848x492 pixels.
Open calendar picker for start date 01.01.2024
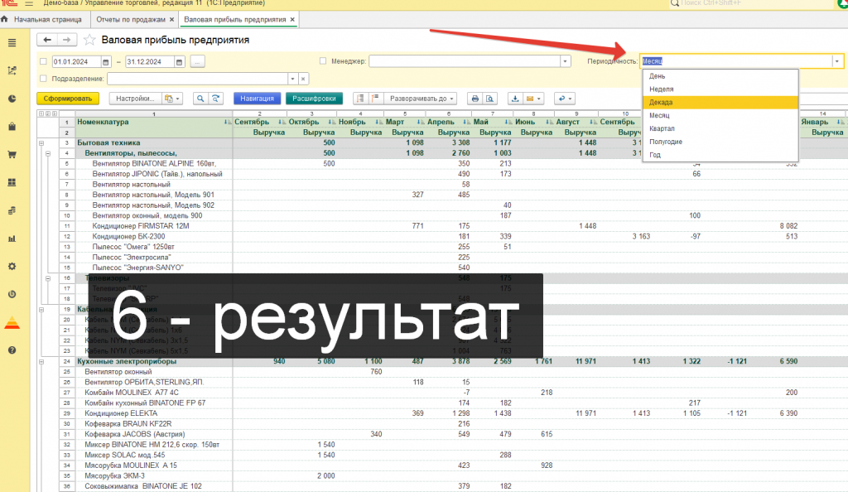click(x=106, y=61)
